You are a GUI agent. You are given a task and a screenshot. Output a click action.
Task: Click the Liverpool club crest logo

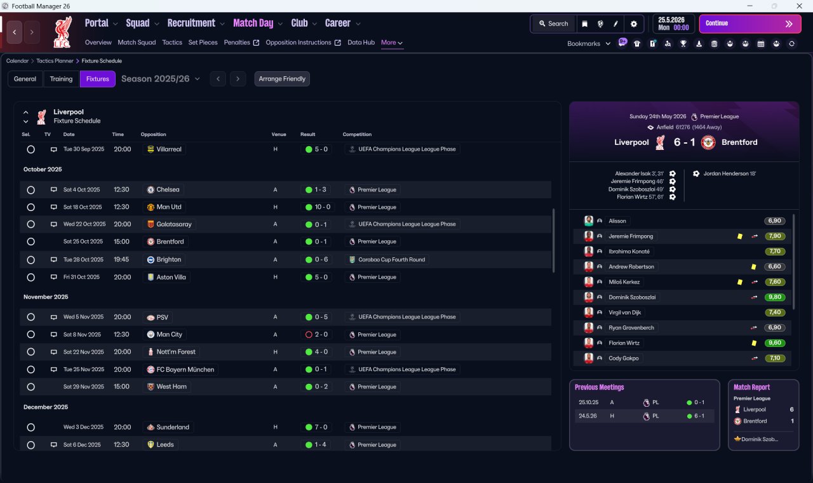(62, 32)
